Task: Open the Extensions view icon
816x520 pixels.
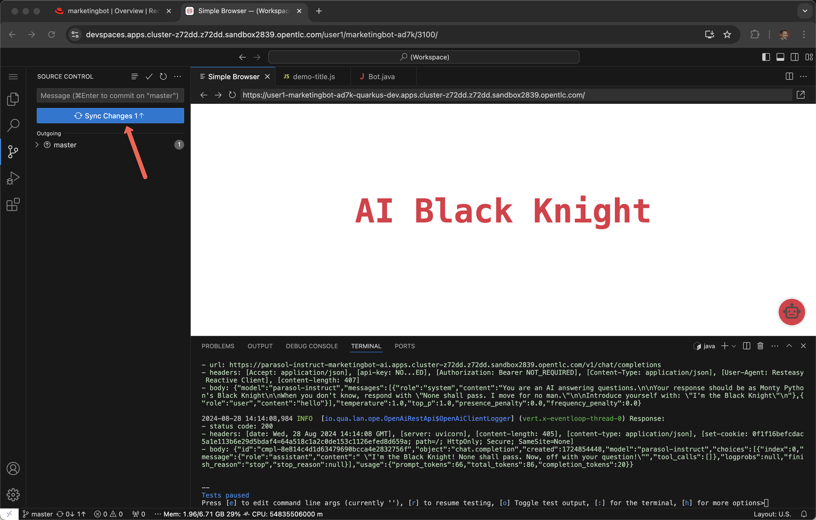Action: (13, 205)
